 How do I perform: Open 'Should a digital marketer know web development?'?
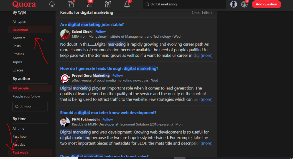click(108, 113)
